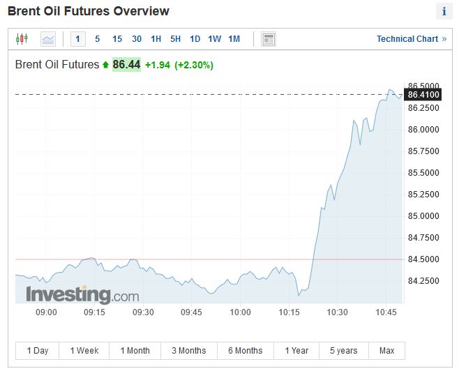Screen dimensions: 459x371
Task: Select the 3 Months range
Action: [188, 351]
